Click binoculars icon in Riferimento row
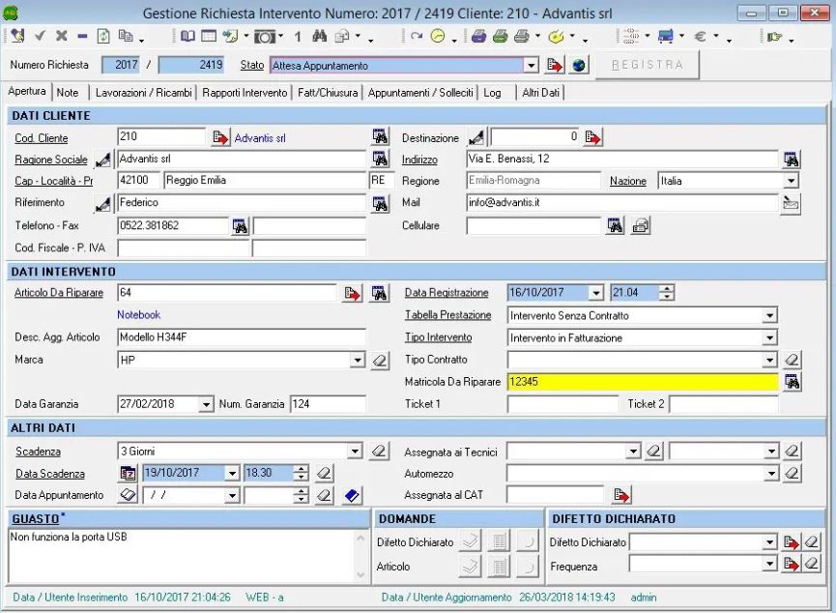 click(x=380, y=203)
